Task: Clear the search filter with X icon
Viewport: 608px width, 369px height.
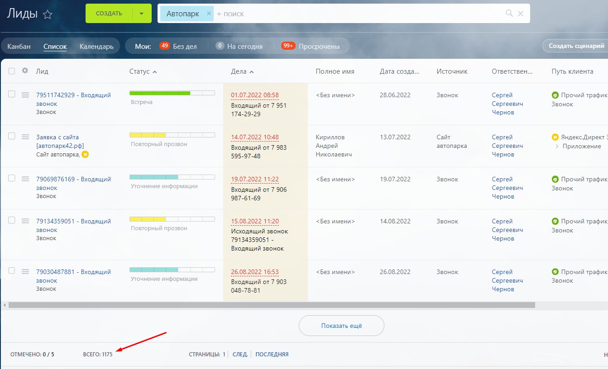Action: pos(521,14)
